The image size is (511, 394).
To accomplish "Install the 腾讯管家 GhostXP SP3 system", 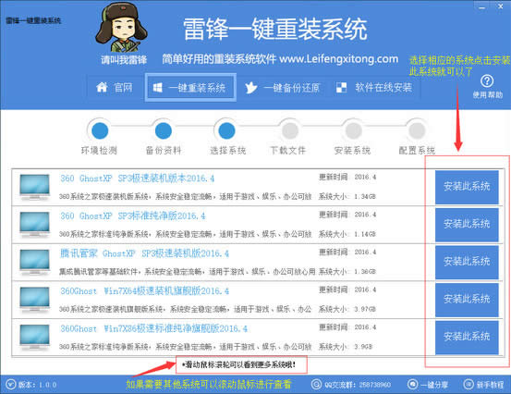I will tap(467, 262).
